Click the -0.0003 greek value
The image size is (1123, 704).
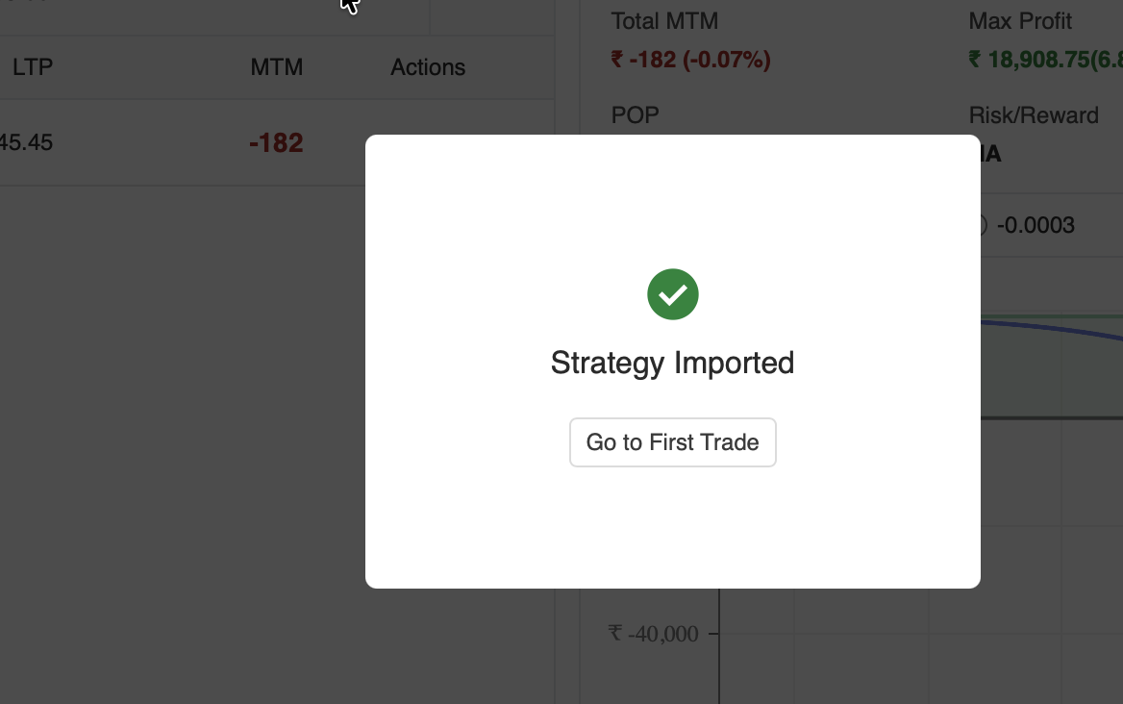[1036, 226]
